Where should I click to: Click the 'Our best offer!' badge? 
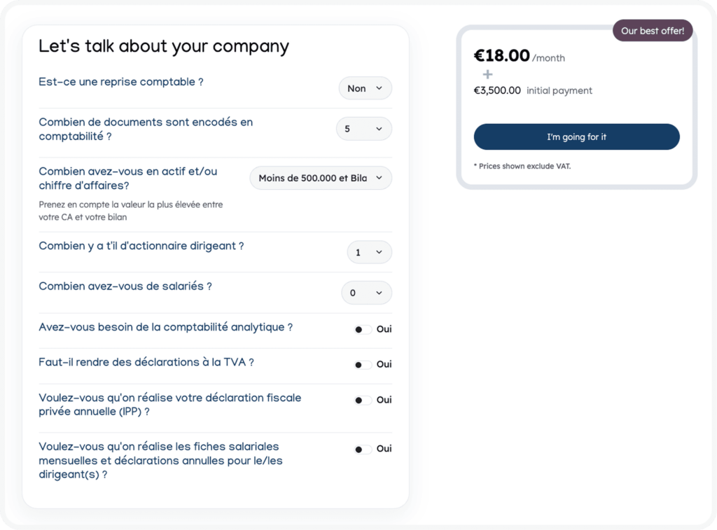point(653,31)
